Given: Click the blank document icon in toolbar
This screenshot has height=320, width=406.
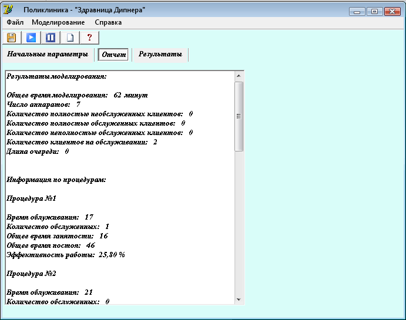Looking at the screenshot, I should (x=70, y=38).
